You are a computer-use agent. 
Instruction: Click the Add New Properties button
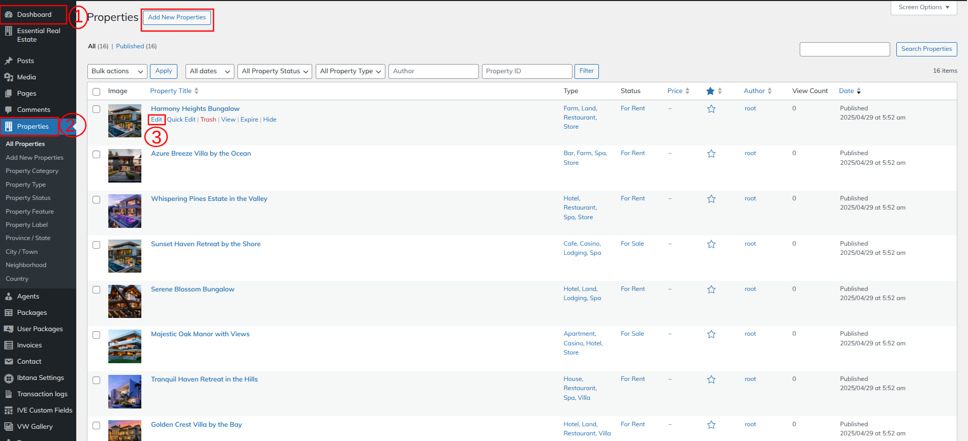pyautogui.click(x=177, y=17)
